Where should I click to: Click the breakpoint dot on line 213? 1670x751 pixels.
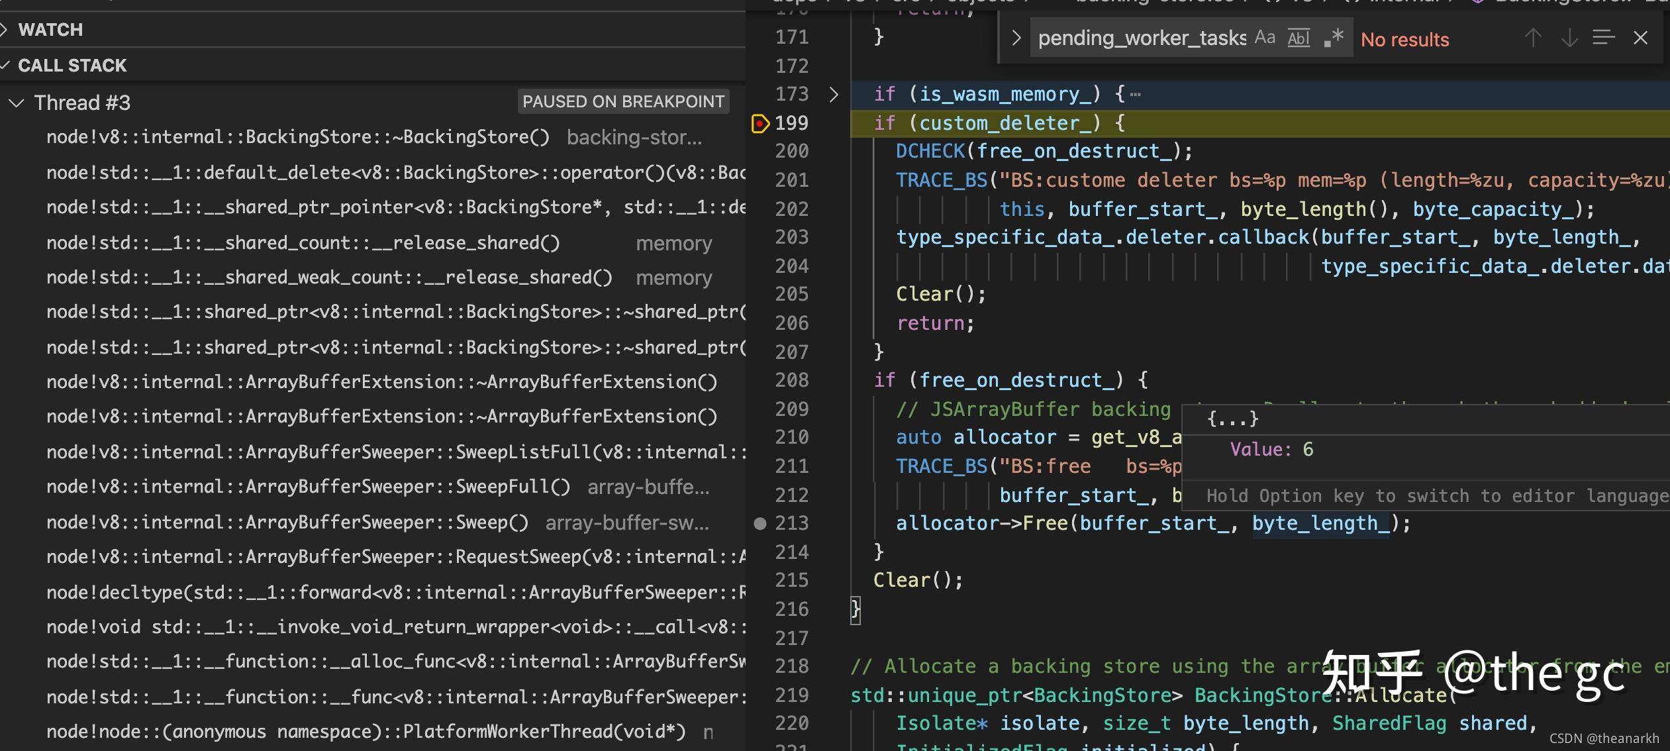[760, 523]
